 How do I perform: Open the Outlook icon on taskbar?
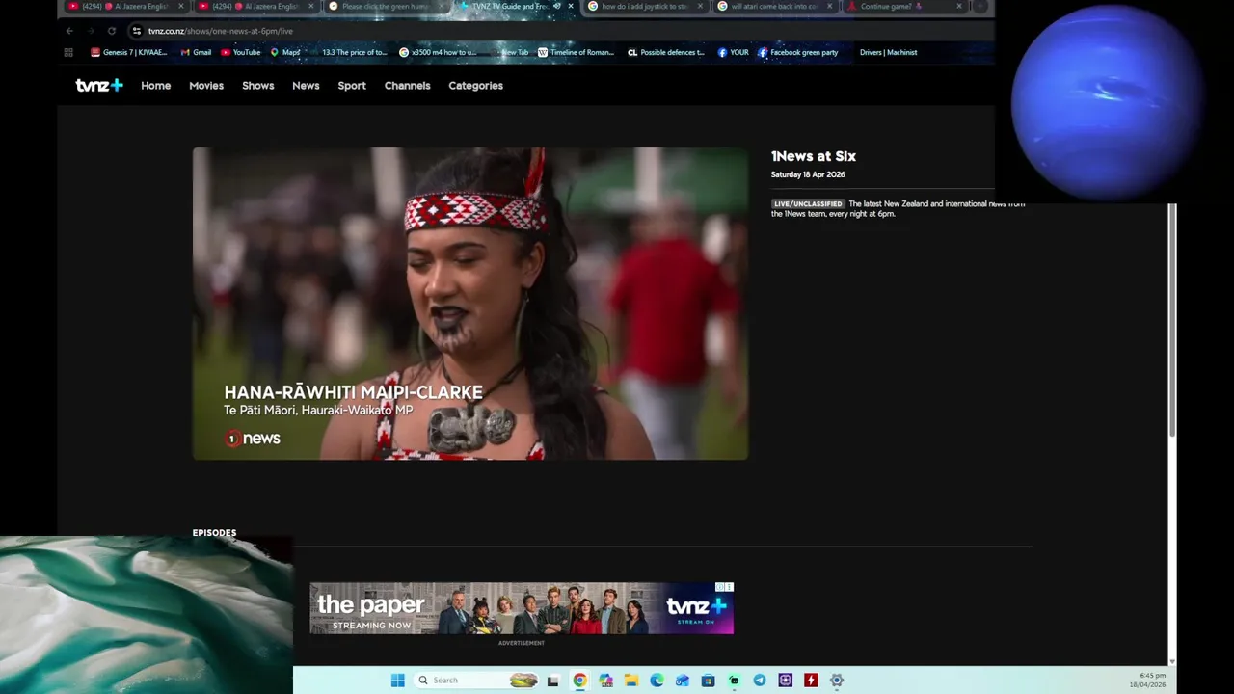coord(683,681)
